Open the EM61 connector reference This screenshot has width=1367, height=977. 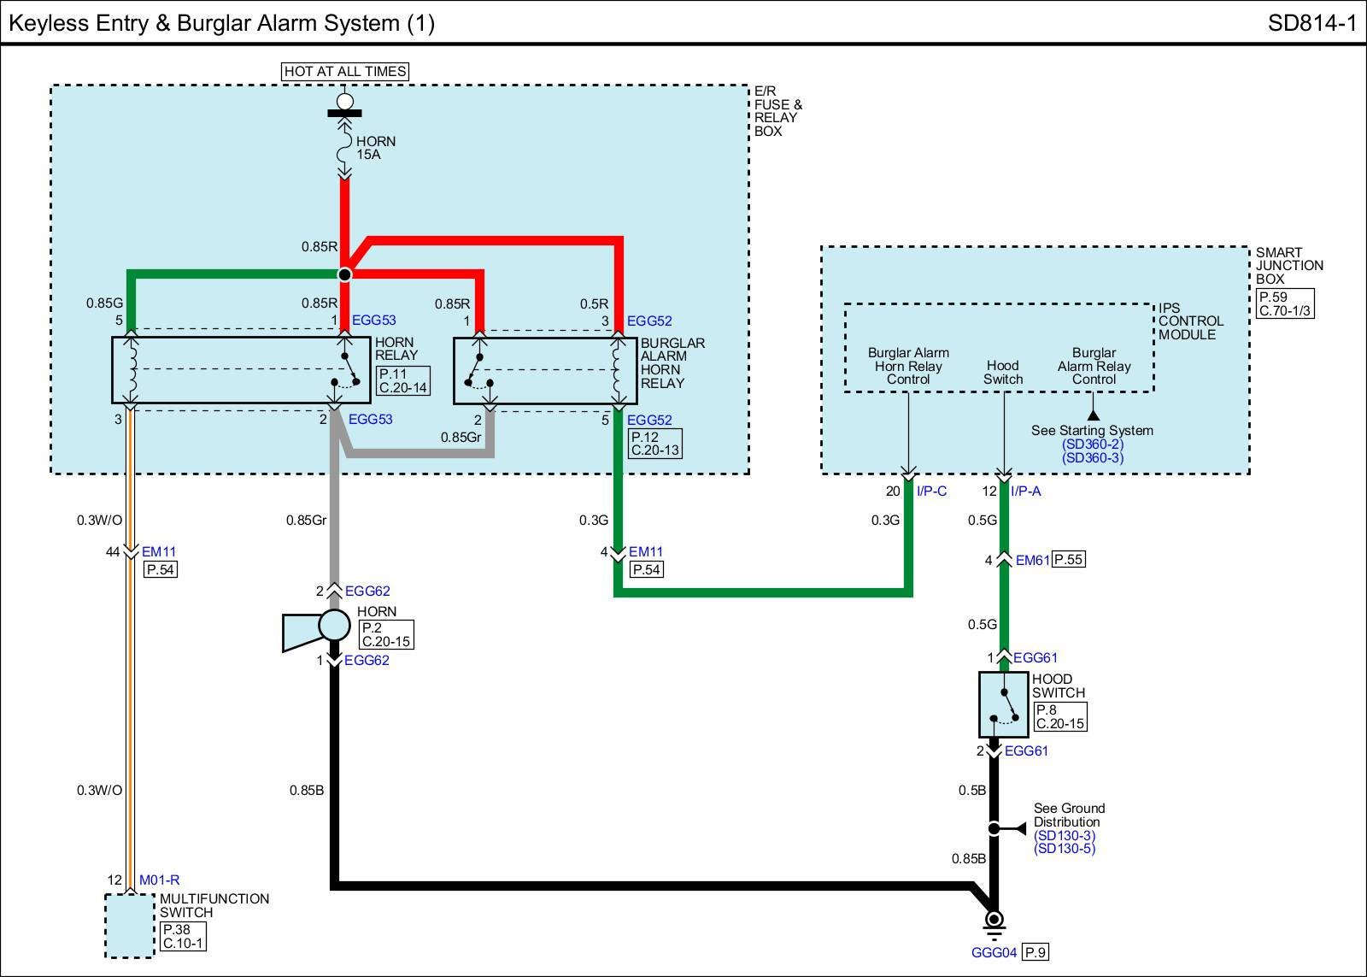(x=1032, y=561)
